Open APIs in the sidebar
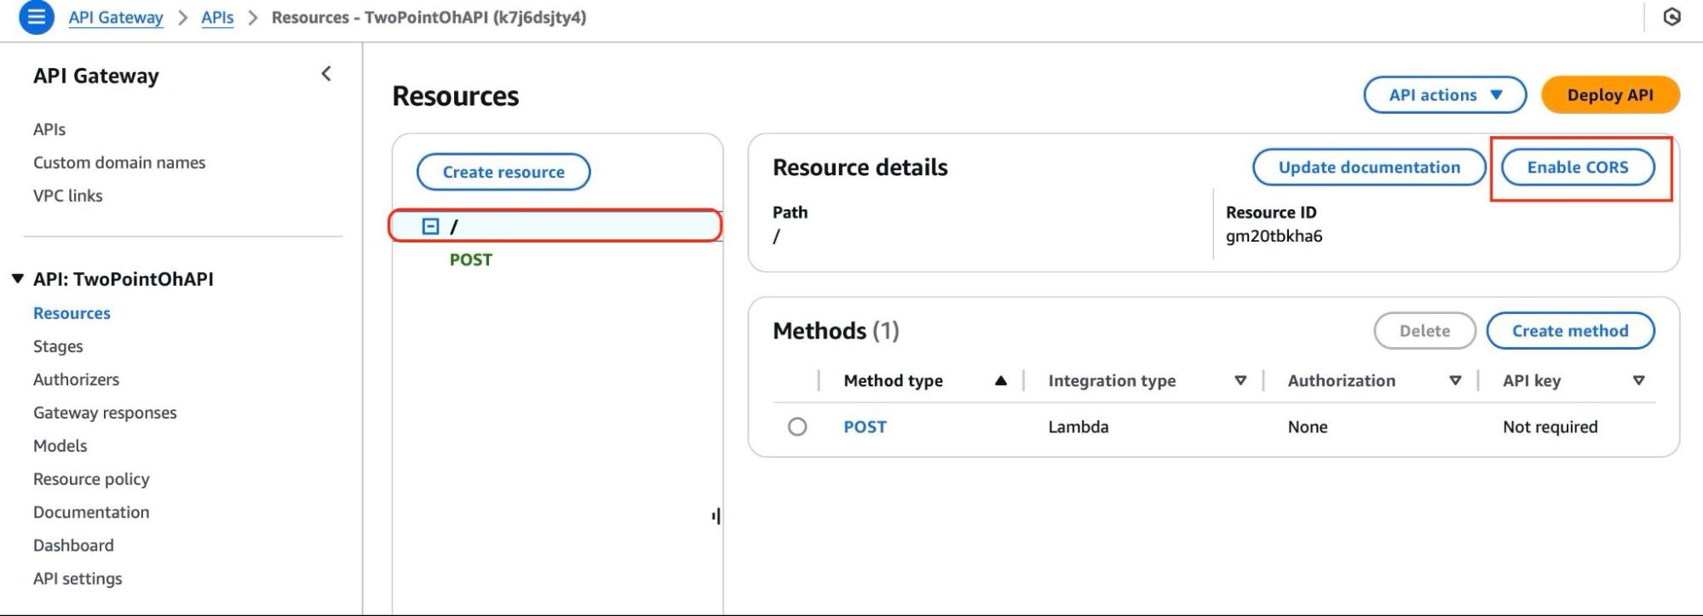Viewport: 1703px width, 616px height. [x=49, y=129]
